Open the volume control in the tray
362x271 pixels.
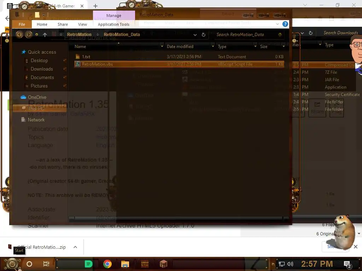tap(290, 264)
